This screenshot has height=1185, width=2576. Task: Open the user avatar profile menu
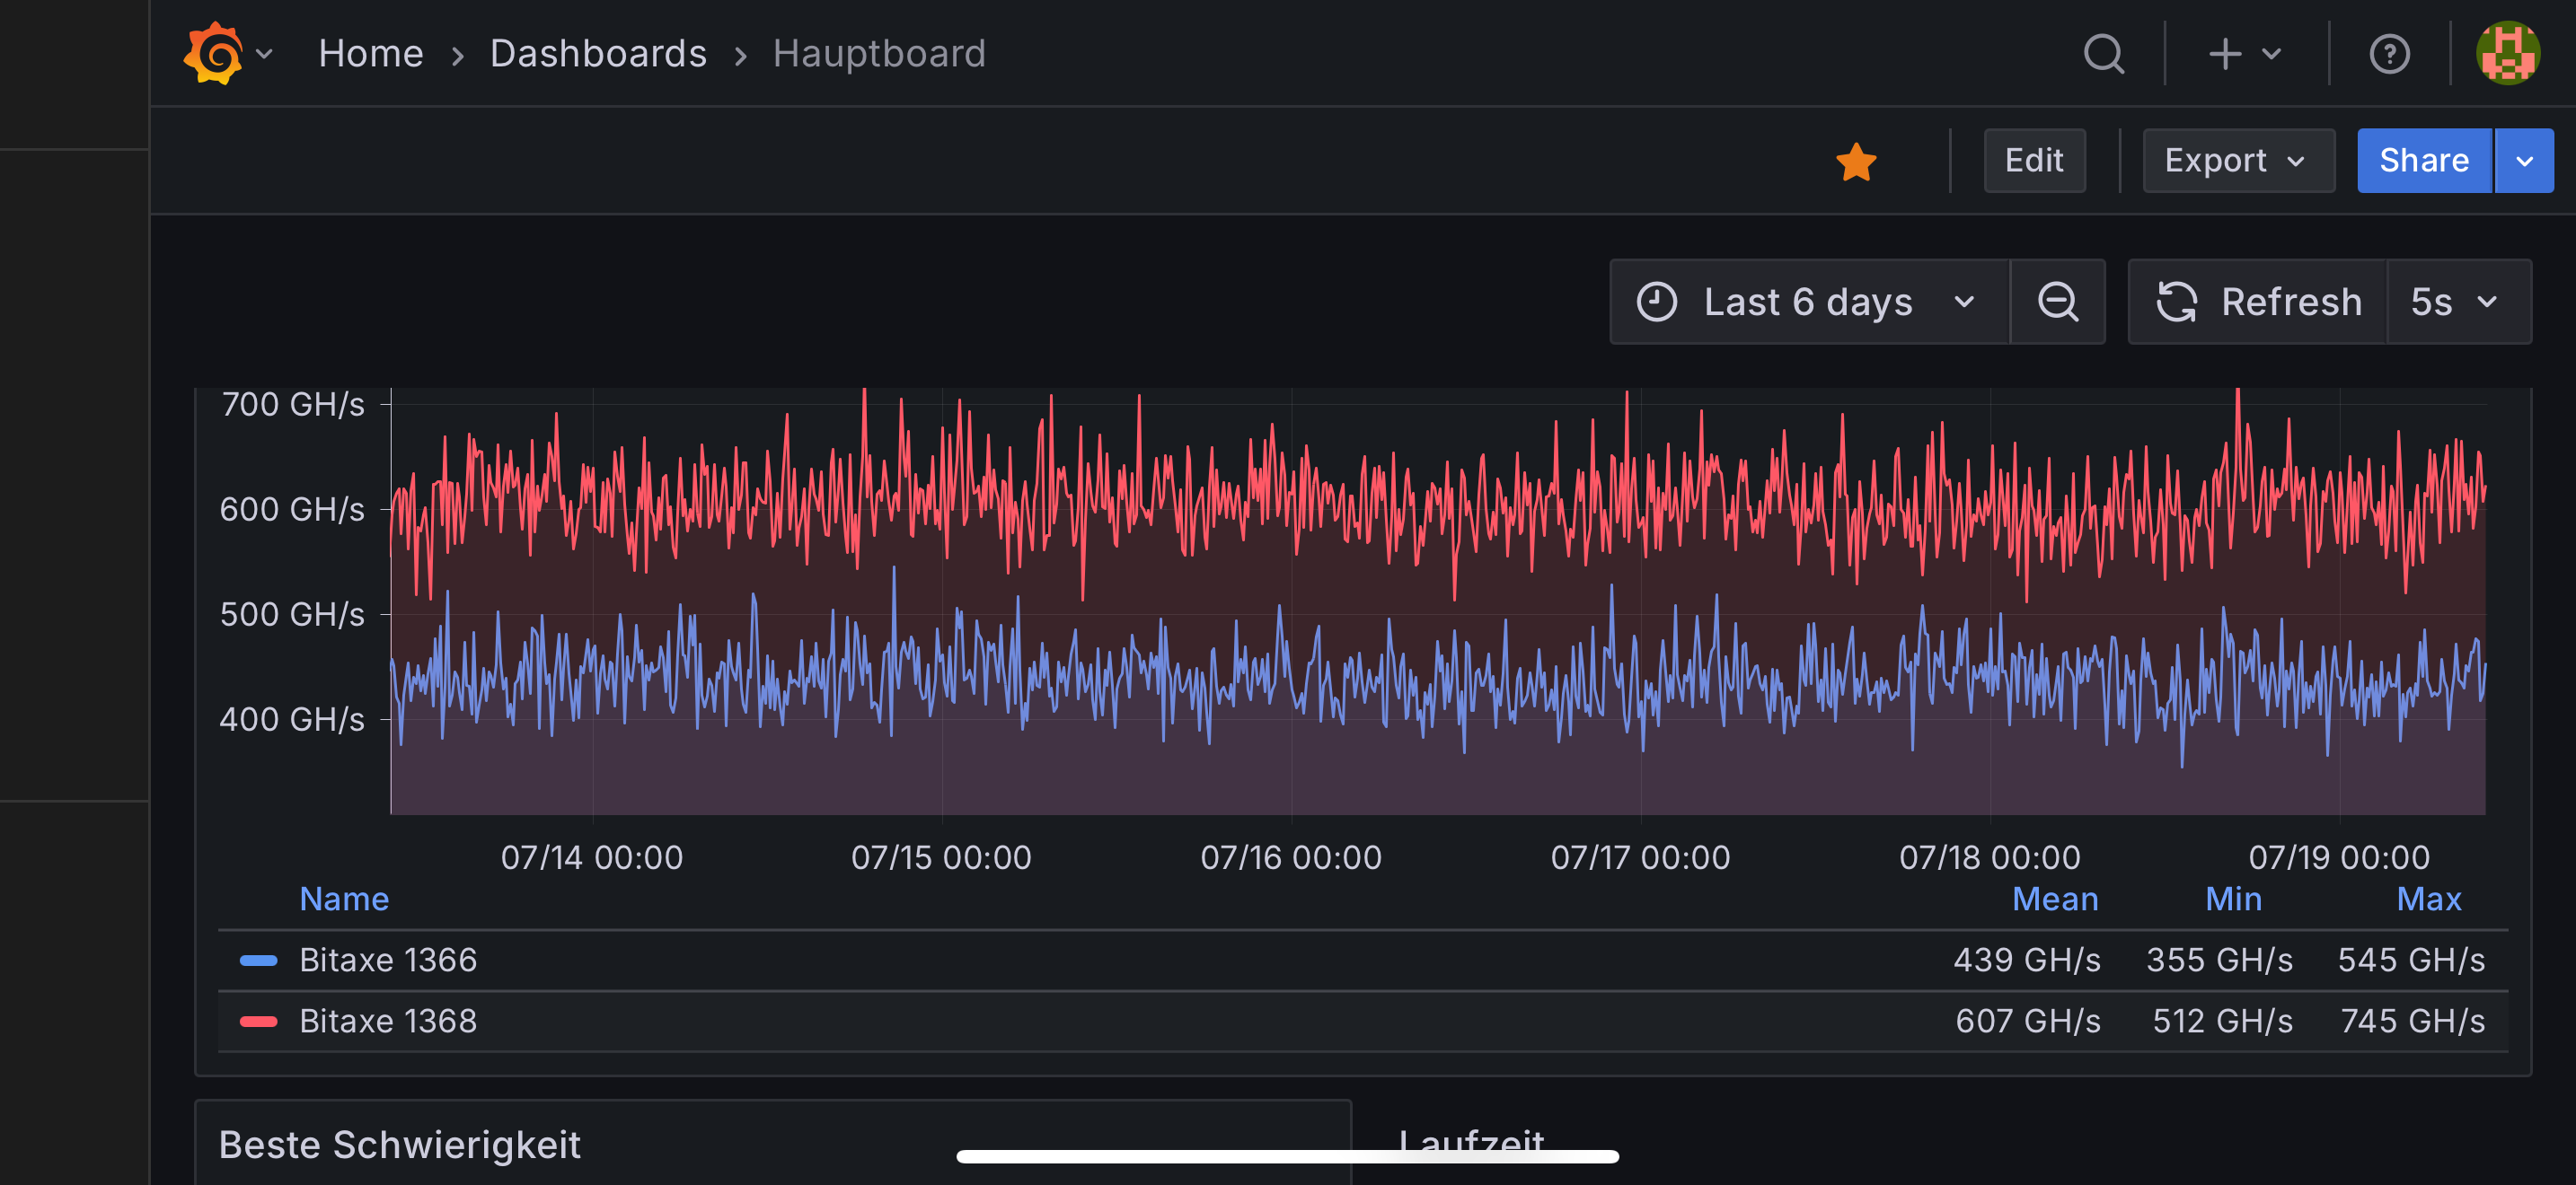click(x=2507, y=54)
